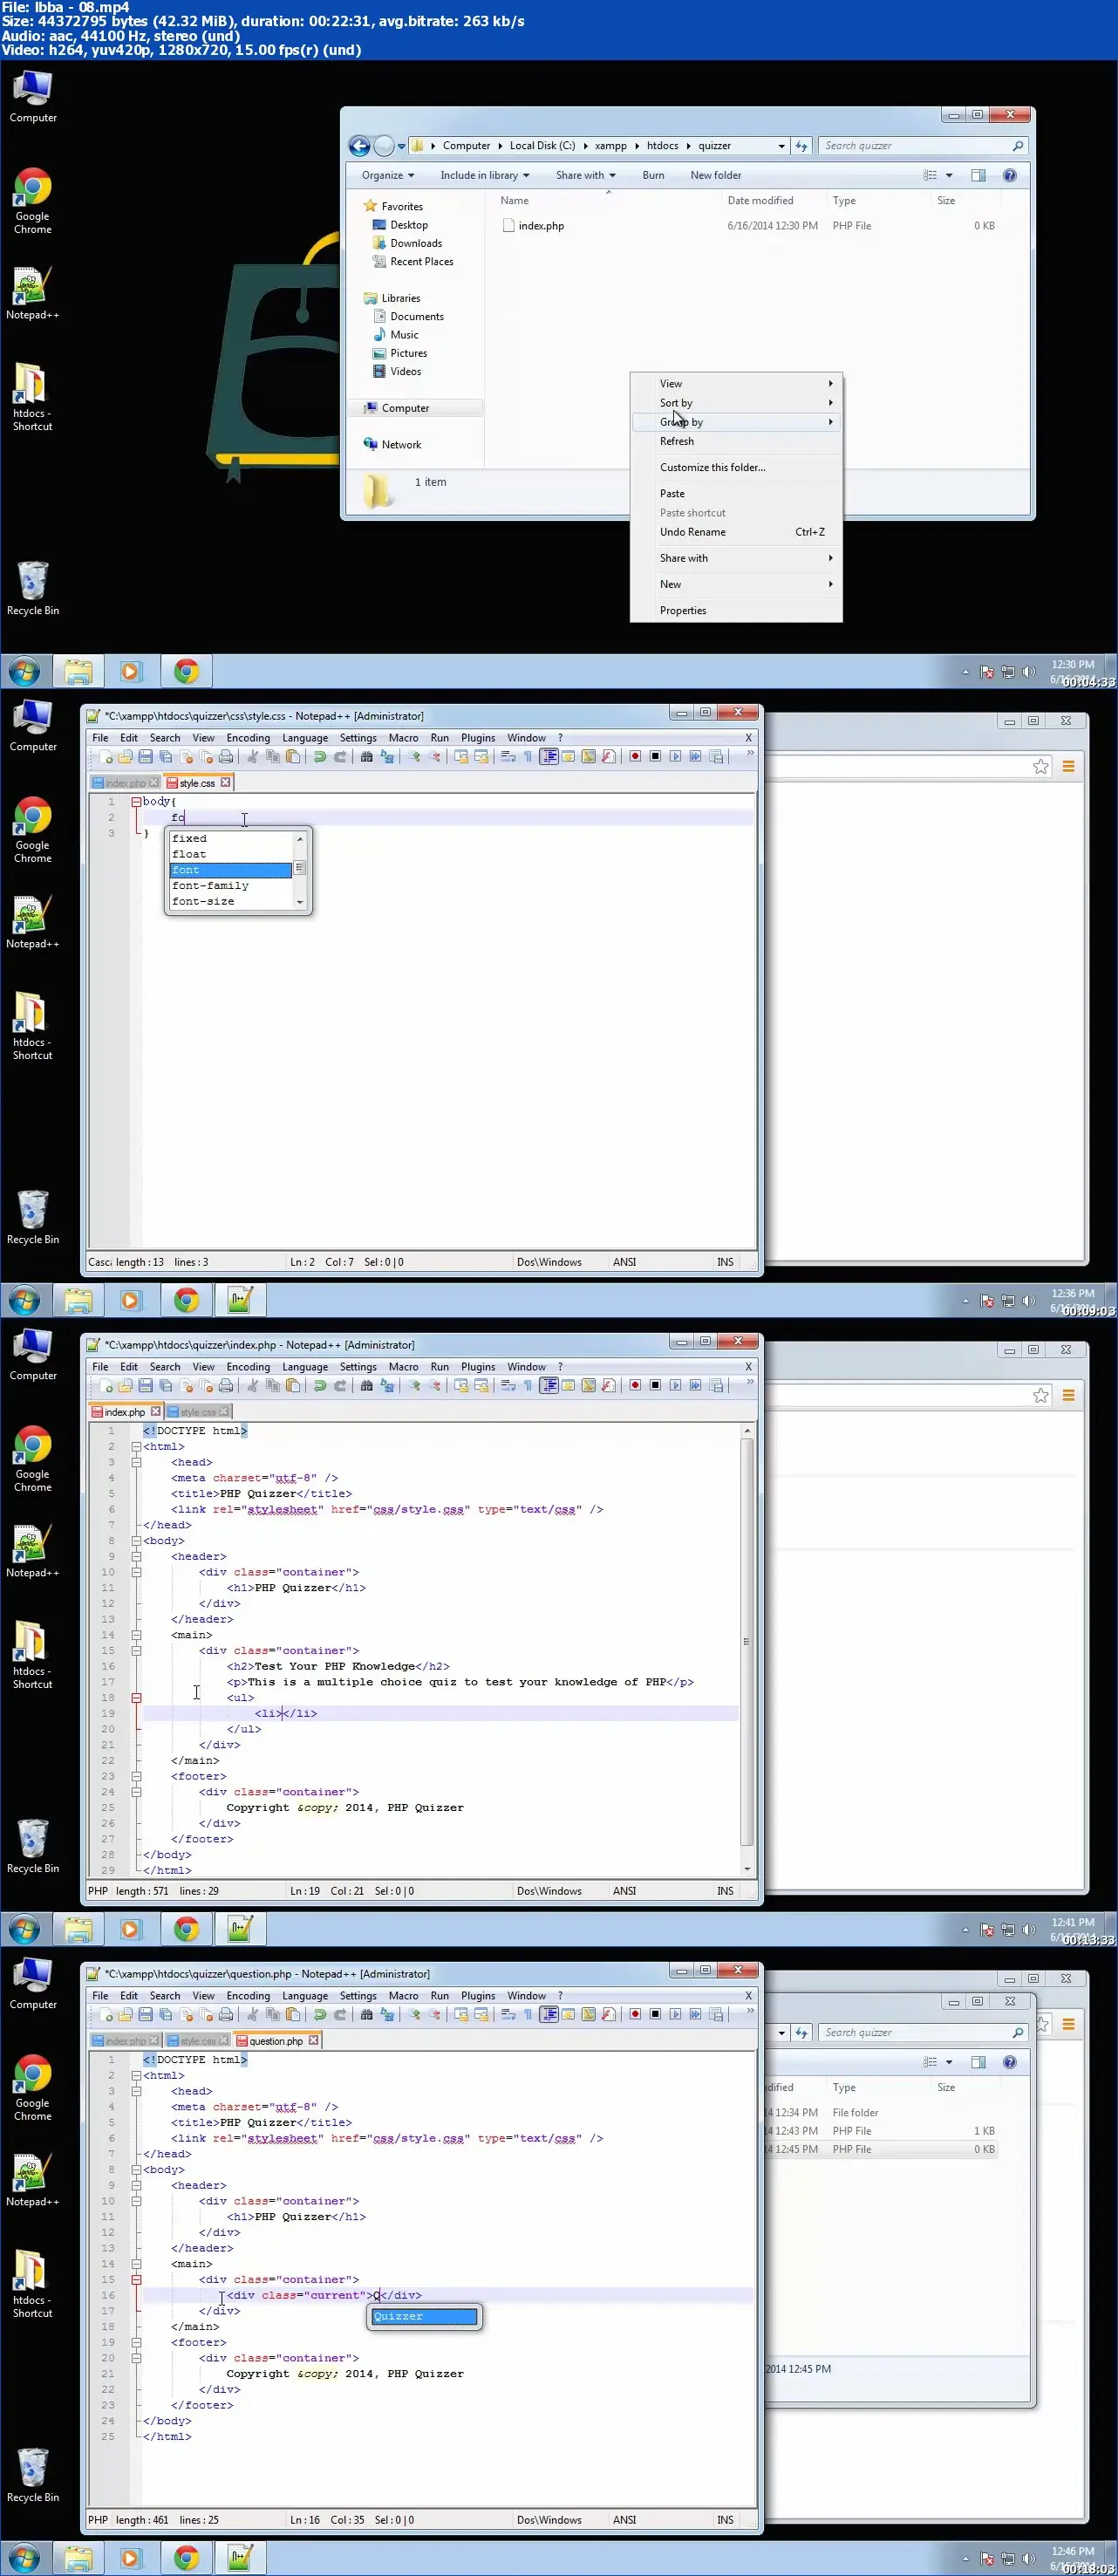Open the Encoding menu in the style.css Notepad++ window

click(248, 738)
